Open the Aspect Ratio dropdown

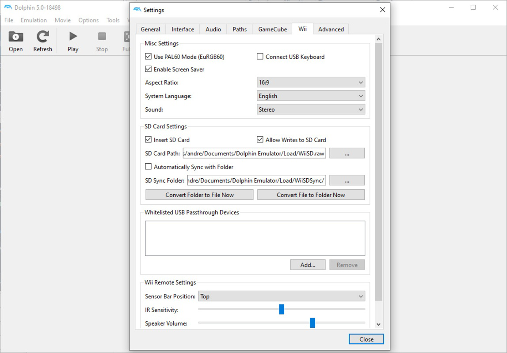311,82
